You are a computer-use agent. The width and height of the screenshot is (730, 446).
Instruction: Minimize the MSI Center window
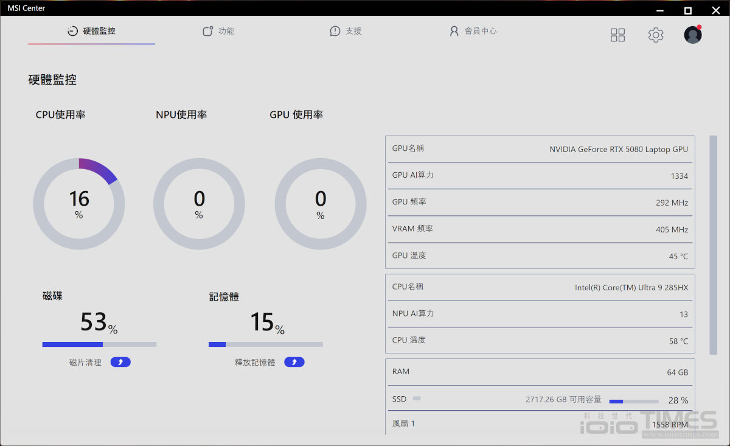coord(659,10)
